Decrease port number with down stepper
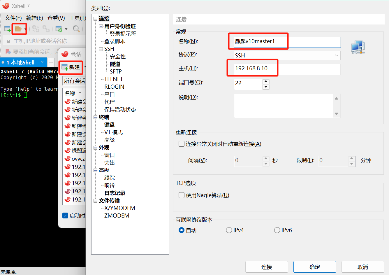The width and height of the screenshot is (389, 275). coord(266,87)
